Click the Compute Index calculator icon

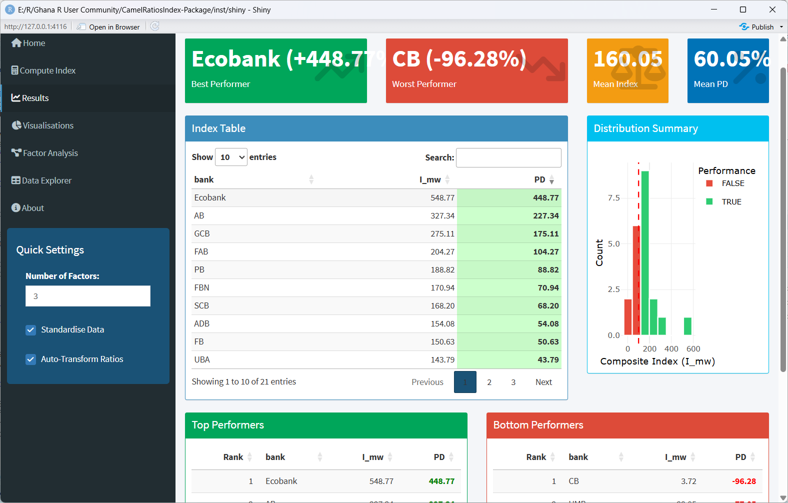[15, 70]
